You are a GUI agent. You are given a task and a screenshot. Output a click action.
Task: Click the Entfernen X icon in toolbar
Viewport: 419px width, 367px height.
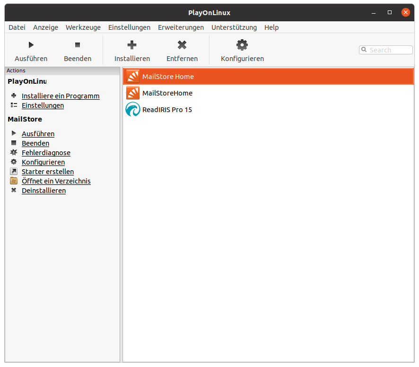(182, 45)
